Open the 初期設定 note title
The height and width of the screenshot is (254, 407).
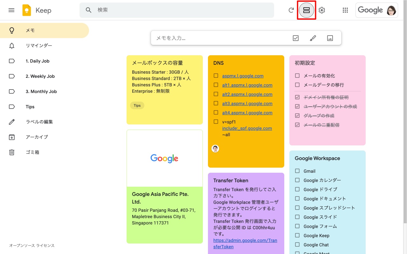point(305,63)
